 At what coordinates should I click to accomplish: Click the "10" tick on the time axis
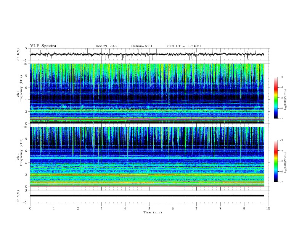point(268,208)
